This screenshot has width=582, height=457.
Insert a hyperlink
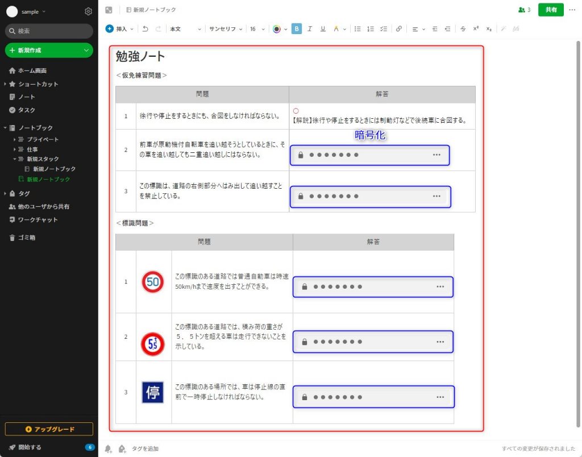398,29
